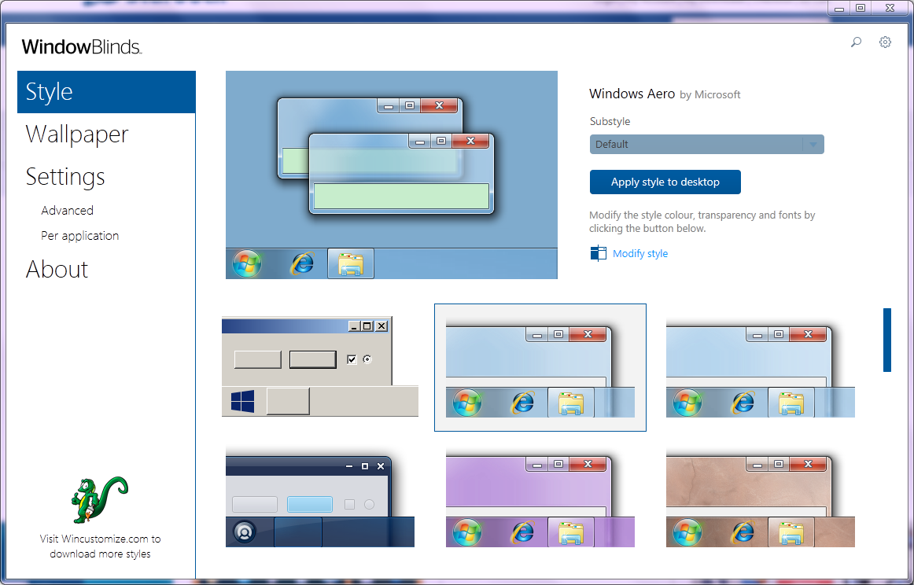Click the search orb in the dark style thumbnail

pos(245,532)
